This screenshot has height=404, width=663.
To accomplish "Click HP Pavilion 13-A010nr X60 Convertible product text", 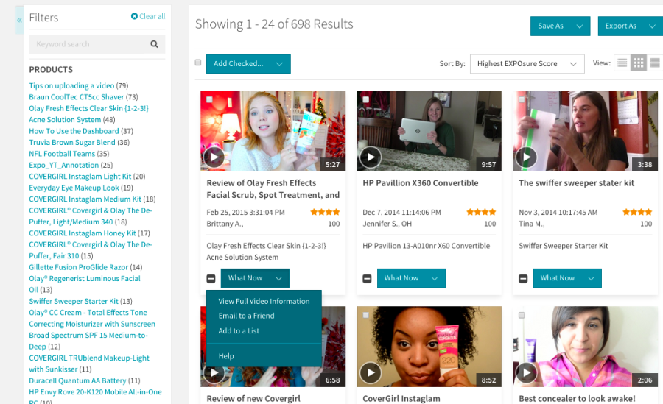I will [x=427, y=246].
